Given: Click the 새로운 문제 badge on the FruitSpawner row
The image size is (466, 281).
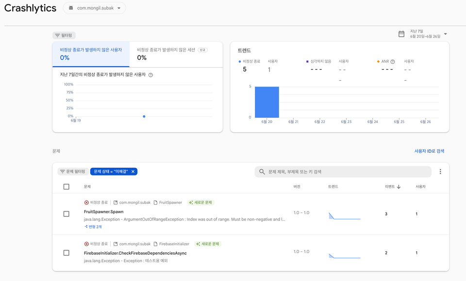Looking at the screenshot, I should point(201,202).
